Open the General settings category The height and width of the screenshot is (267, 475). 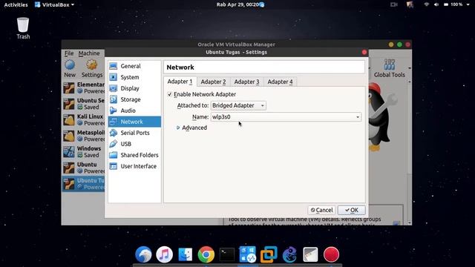click(x=134, y=66)
